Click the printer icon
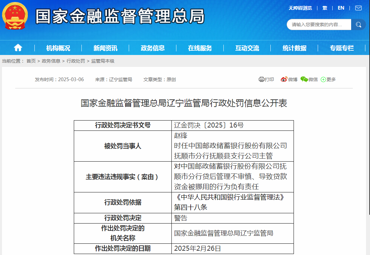Screen dimensions: 370x255 click(261, 79)
